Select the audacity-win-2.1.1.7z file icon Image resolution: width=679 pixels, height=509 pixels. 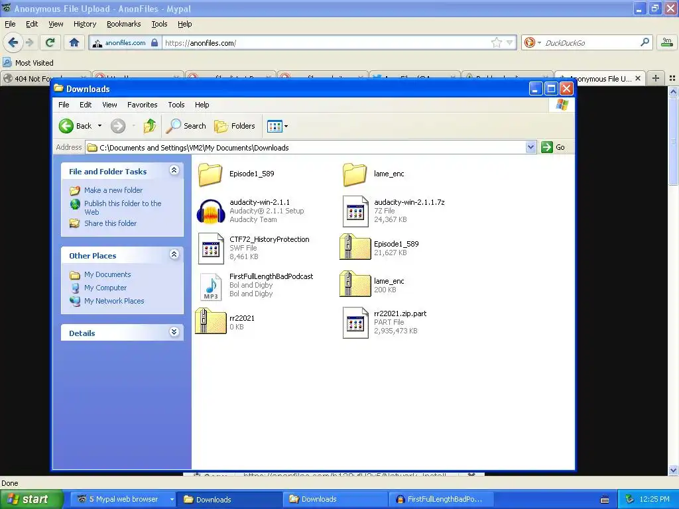coord(355,211)
